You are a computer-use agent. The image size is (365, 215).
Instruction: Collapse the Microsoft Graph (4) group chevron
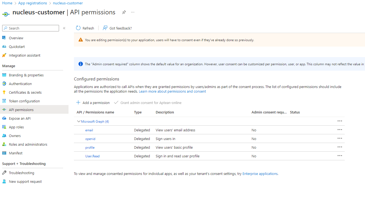(79, 122)
